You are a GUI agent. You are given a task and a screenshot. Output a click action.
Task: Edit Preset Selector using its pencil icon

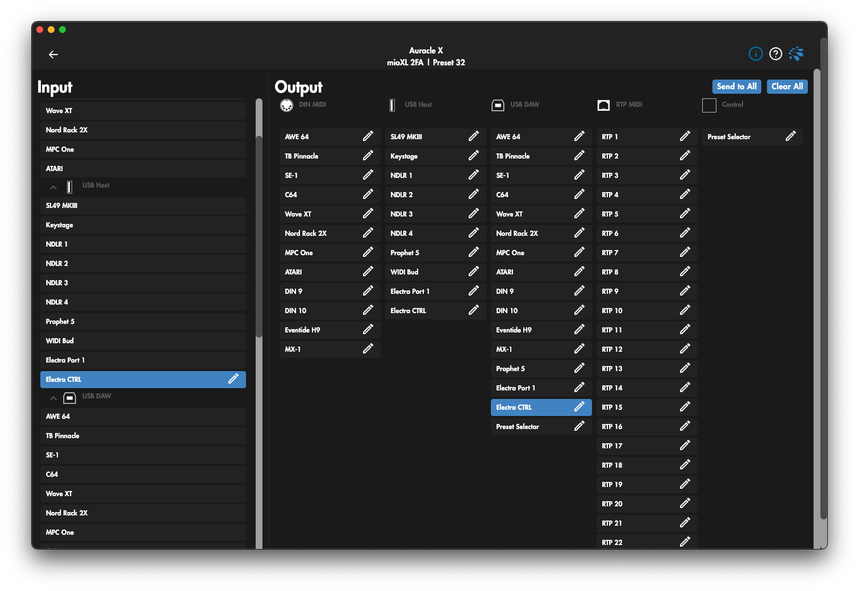click(791, 136)
